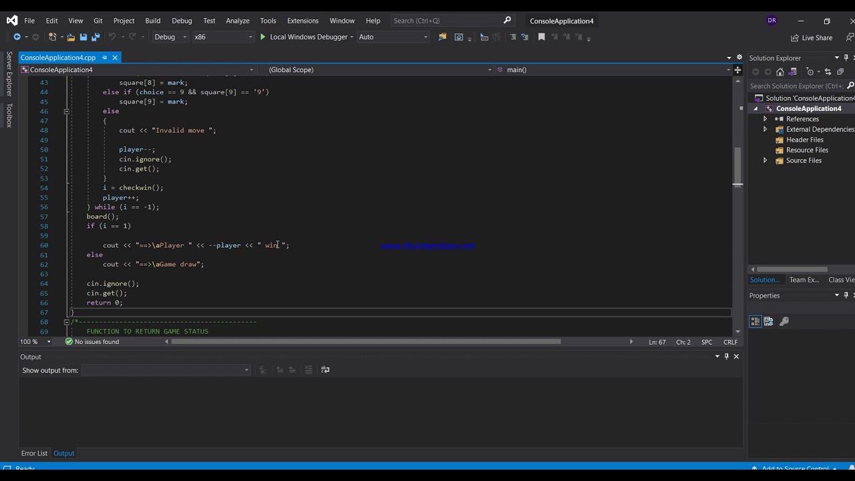
Task: Click the Bookmark icon in the toolbar
Action: (542, 37)
